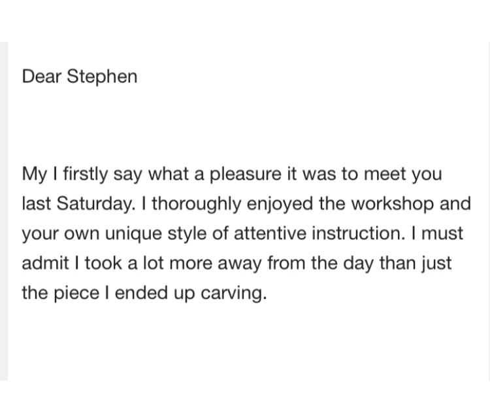
Task: Click on the word "workshop"
Action: click(393, 203)
